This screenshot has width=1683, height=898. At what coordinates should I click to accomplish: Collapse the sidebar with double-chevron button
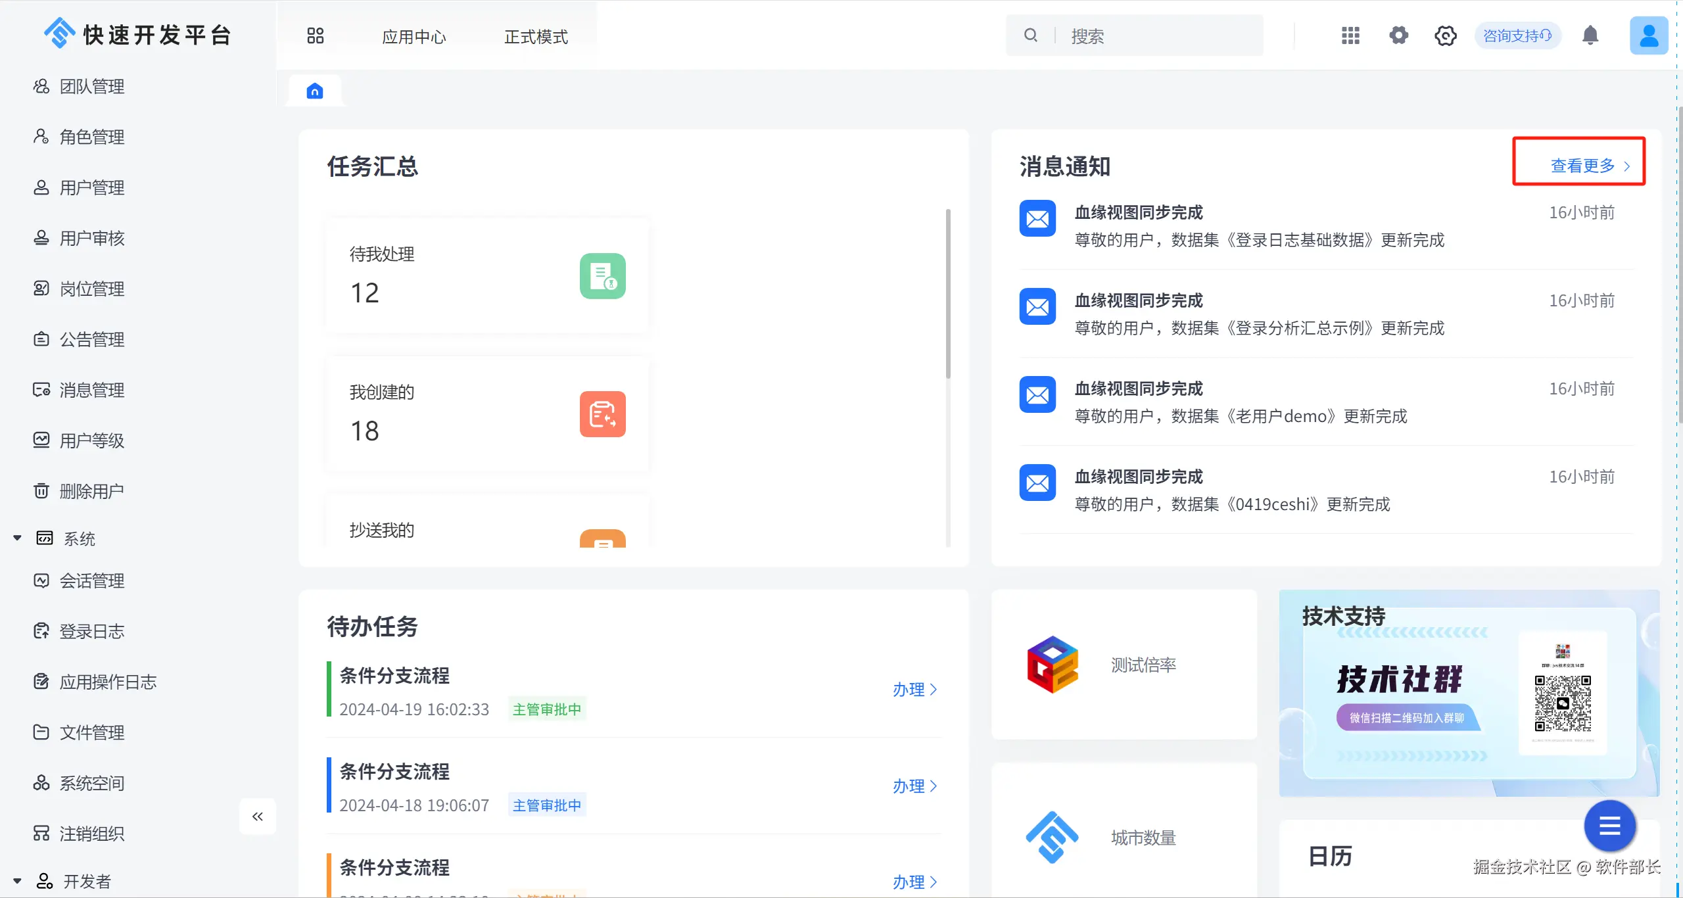point(258,816)
